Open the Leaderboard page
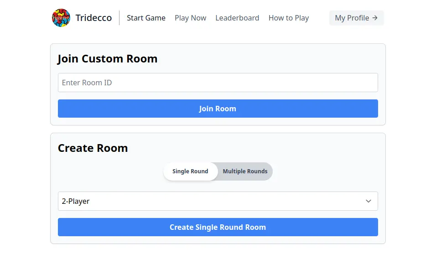436x254 pixels. pos(237,18)
